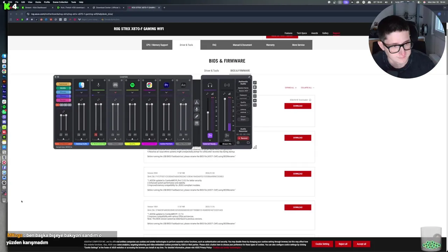Click the headphones icon on External Headphones output
Viewport: 448px width, 252px height.
210,85
